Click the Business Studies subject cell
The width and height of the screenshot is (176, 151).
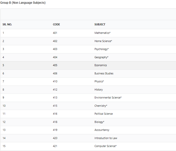point(104,73)
